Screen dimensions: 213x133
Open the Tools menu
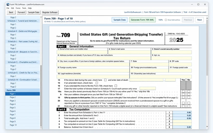coord(24,8)
